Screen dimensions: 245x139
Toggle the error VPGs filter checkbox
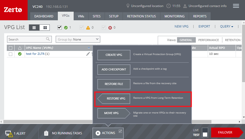coord(104,28)
